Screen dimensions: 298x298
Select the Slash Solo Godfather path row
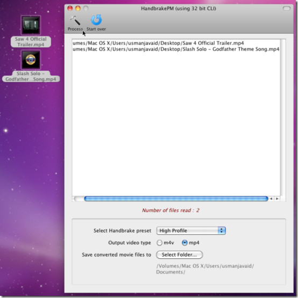click(176, 49)
